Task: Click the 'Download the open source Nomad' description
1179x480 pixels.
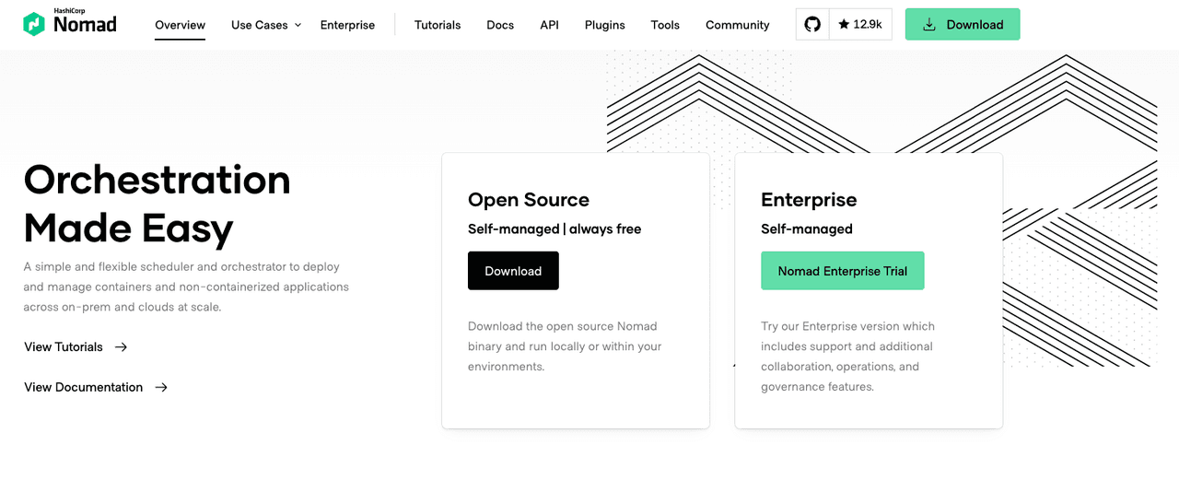Action: click(x=565, y=346)
